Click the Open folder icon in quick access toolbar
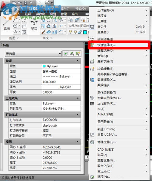 (x=20, y=3)
